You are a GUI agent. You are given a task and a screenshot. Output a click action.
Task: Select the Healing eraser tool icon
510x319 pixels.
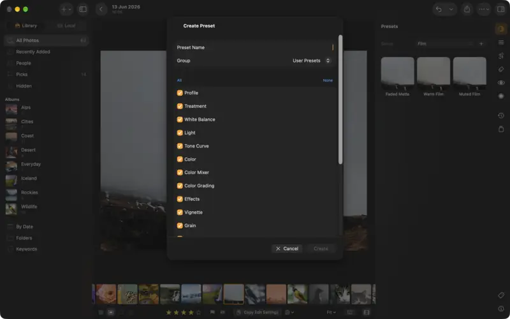pos(501,70)
